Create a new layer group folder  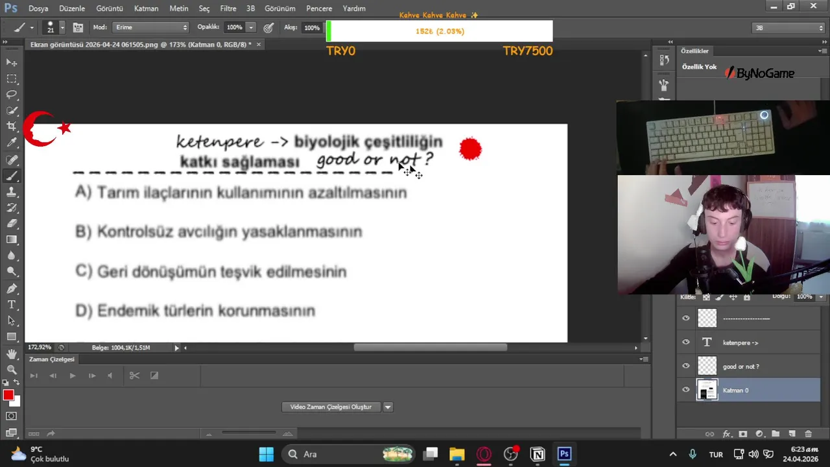(776, 434)
